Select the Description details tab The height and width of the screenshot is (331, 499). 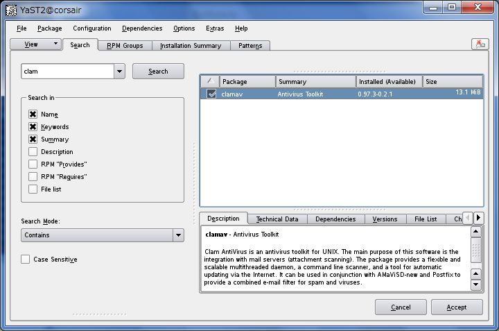tap(223, 219)
